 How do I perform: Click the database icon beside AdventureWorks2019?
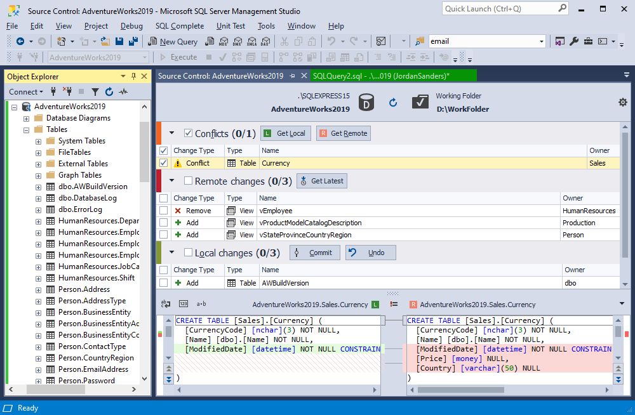[x=366, y=102]
